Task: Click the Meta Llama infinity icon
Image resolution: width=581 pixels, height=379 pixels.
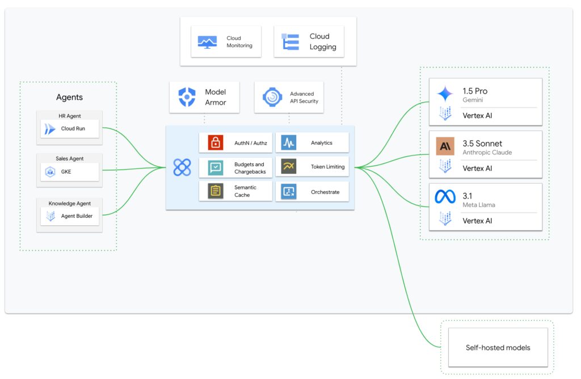Action: (x=445, y=197)
